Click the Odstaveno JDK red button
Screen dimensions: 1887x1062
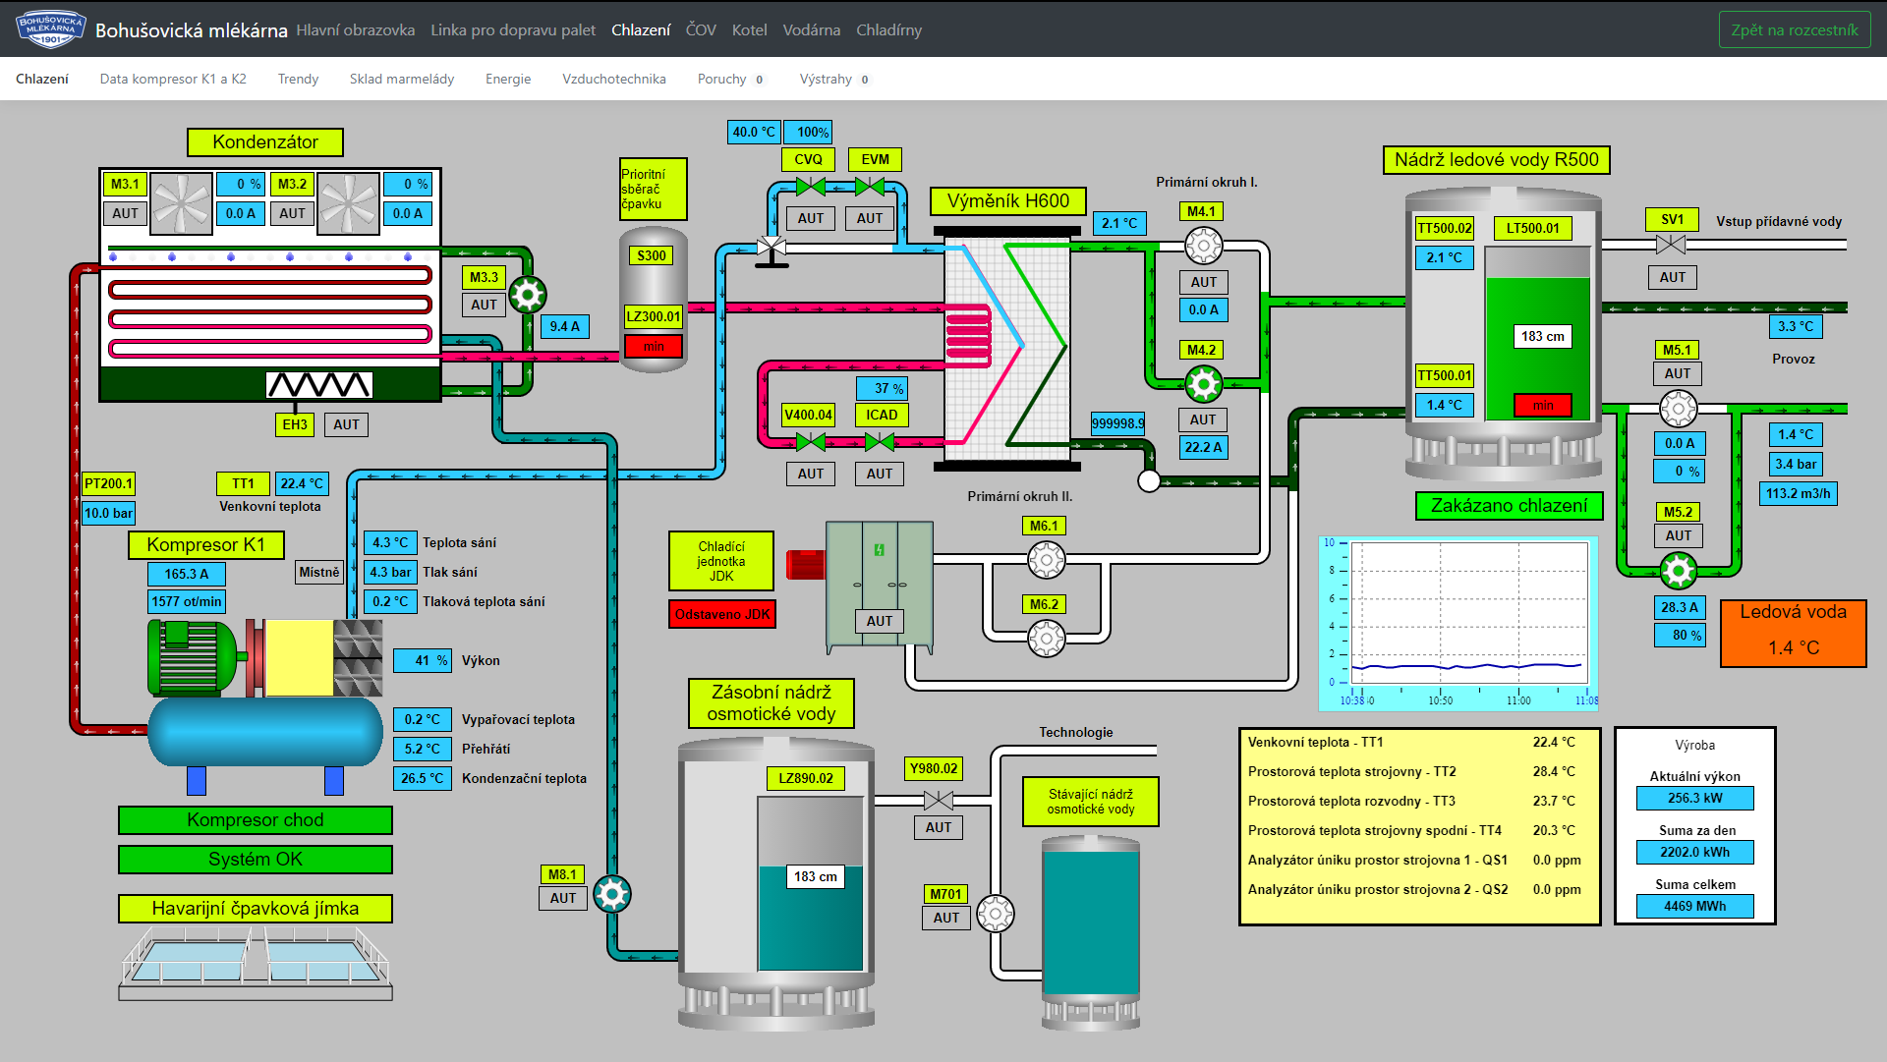click(722, 614)
